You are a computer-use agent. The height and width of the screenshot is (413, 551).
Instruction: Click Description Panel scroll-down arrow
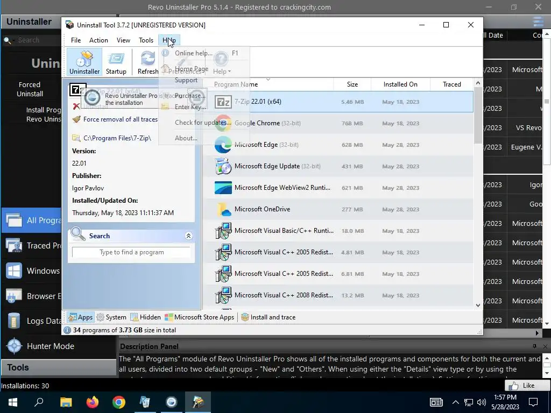point(547,373)
